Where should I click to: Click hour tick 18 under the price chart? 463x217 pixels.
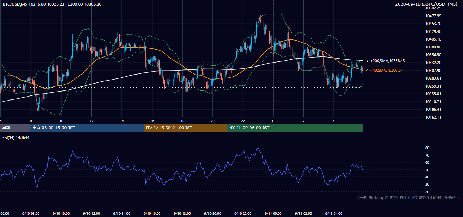[182, 121]
